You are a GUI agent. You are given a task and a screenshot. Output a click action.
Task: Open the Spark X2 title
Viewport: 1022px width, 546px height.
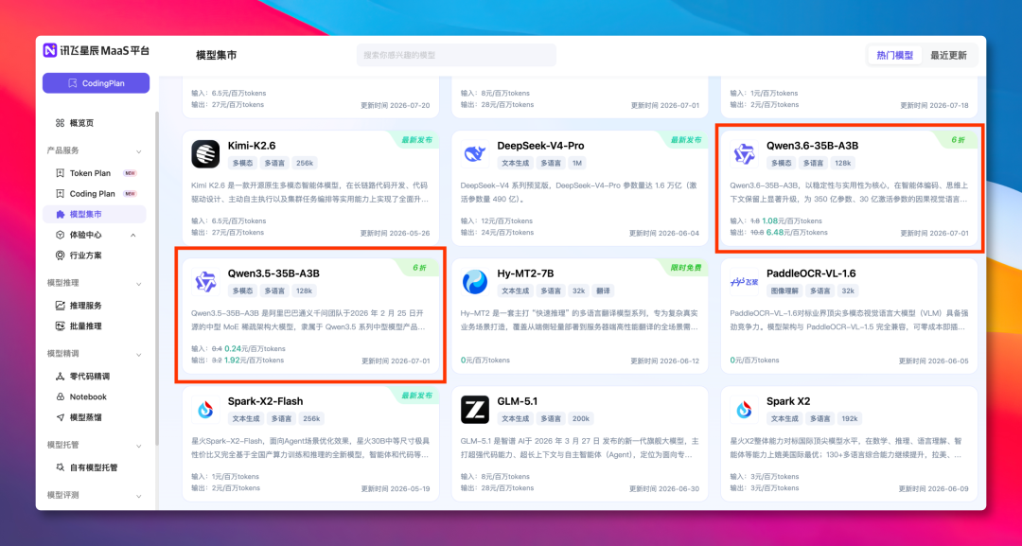pos(788,401)
